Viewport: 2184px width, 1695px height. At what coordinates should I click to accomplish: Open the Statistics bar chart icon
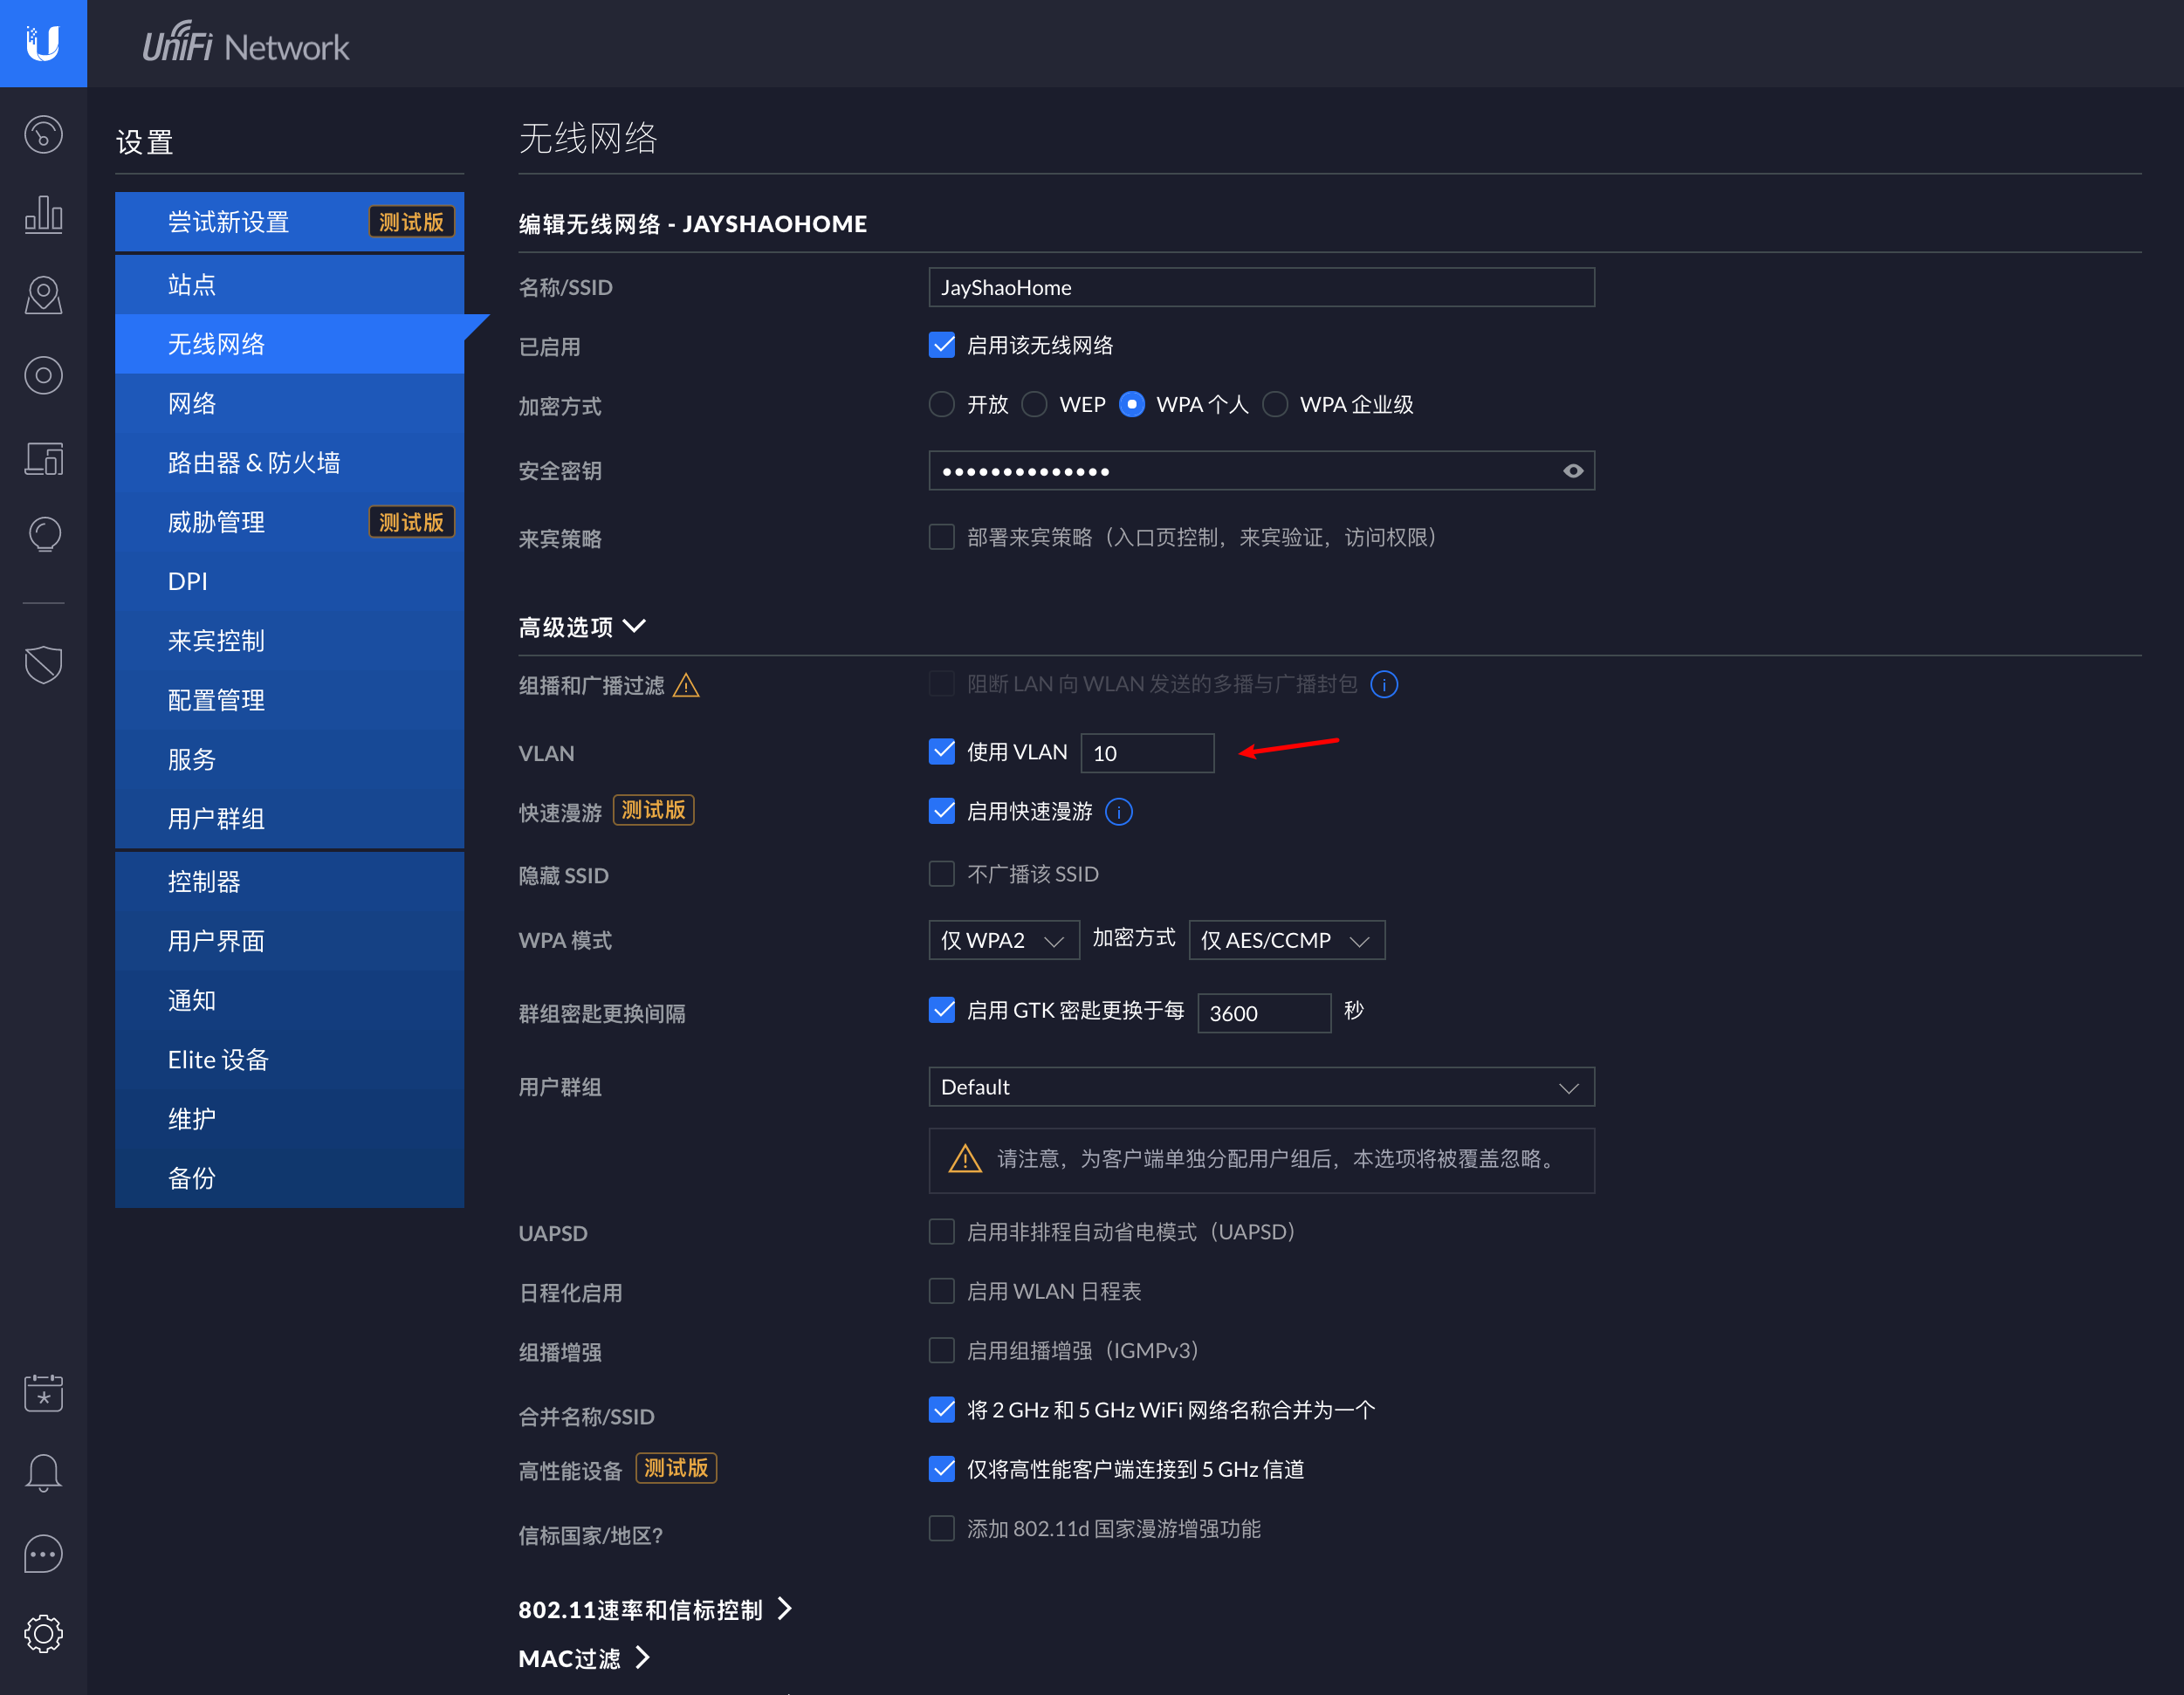[43, 215]
